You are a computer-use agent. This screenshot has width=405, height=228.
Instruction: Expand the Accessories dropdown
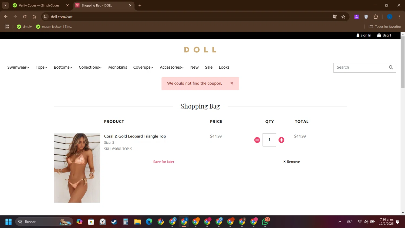(172, 67)
